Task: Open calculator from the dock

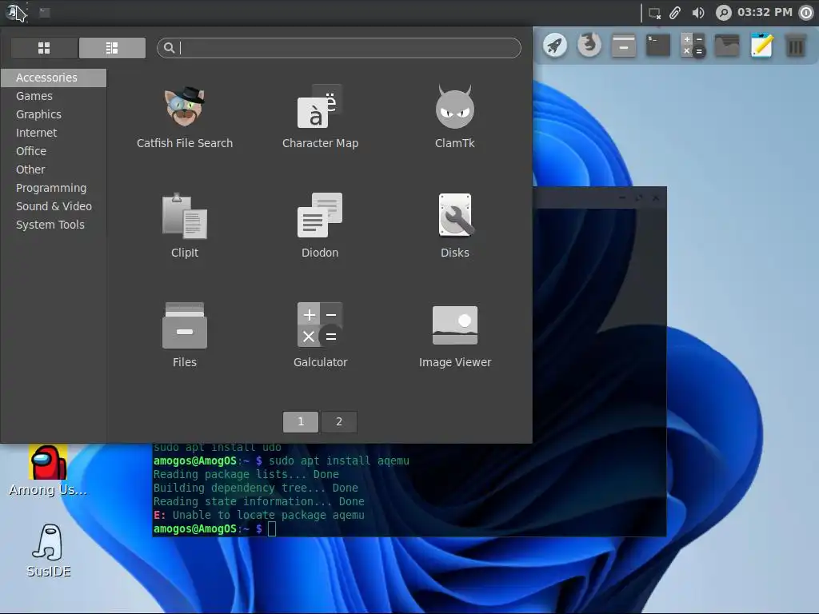Action: (x=693, y=46)
